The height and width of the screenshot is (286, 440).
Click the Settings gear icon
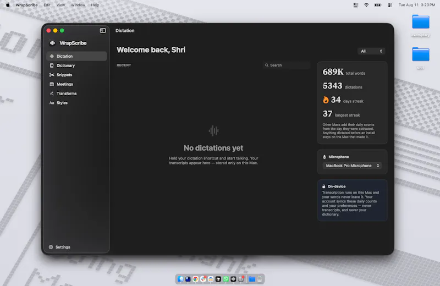point(51,247)
